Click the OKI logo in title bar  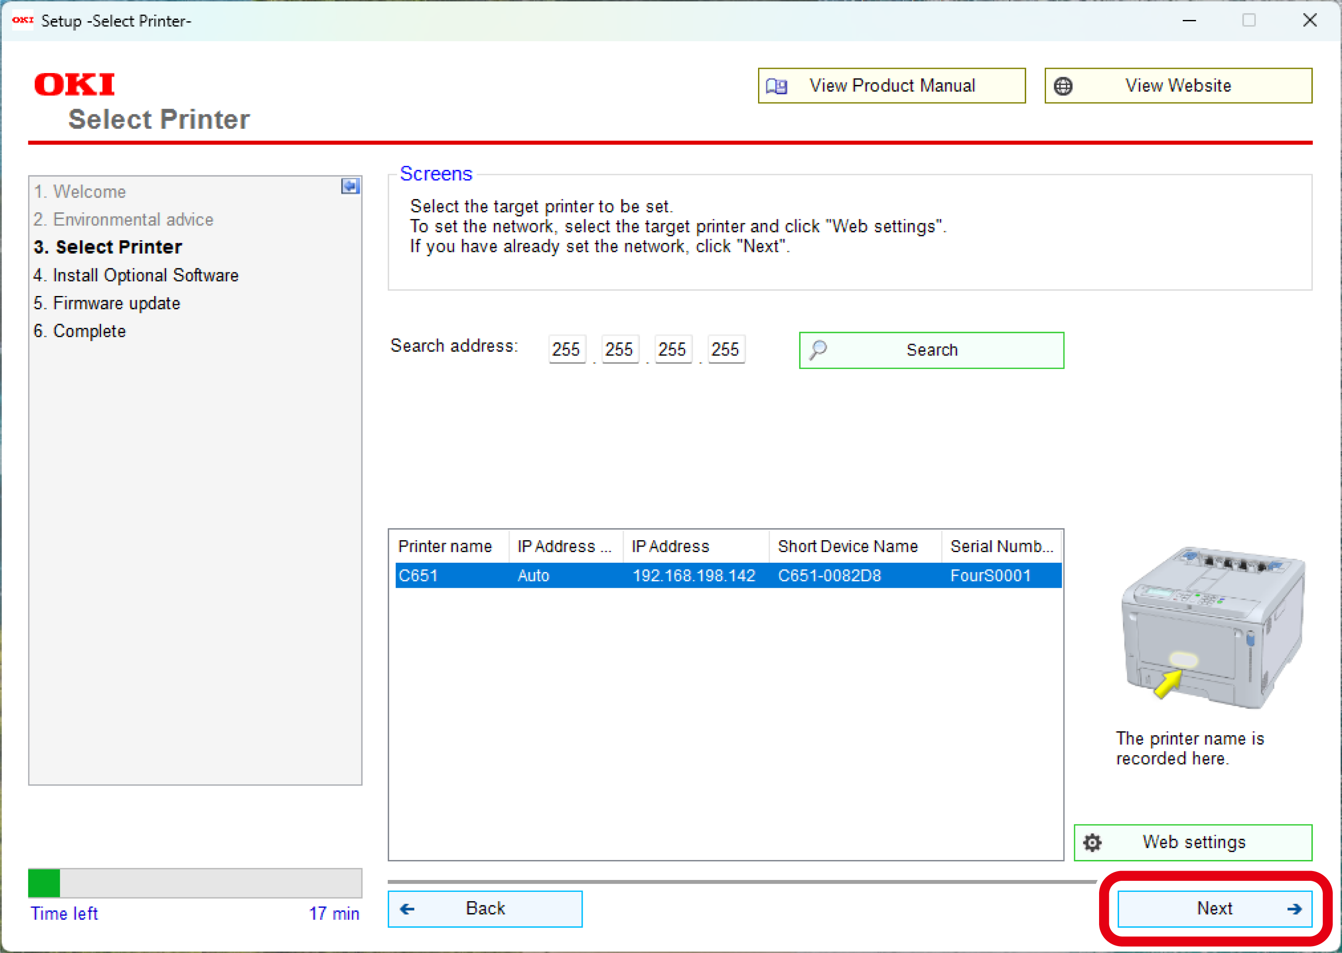click(23, 20)
